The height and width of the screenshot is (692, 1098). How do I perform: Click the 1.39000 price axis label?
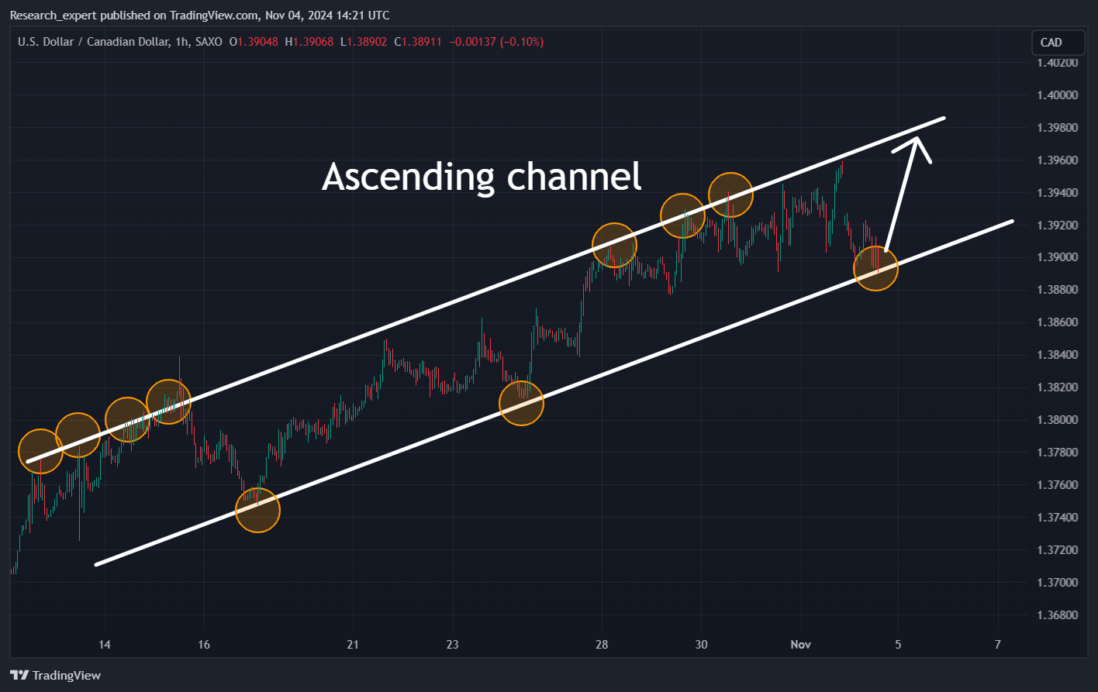coord(1058,257)
